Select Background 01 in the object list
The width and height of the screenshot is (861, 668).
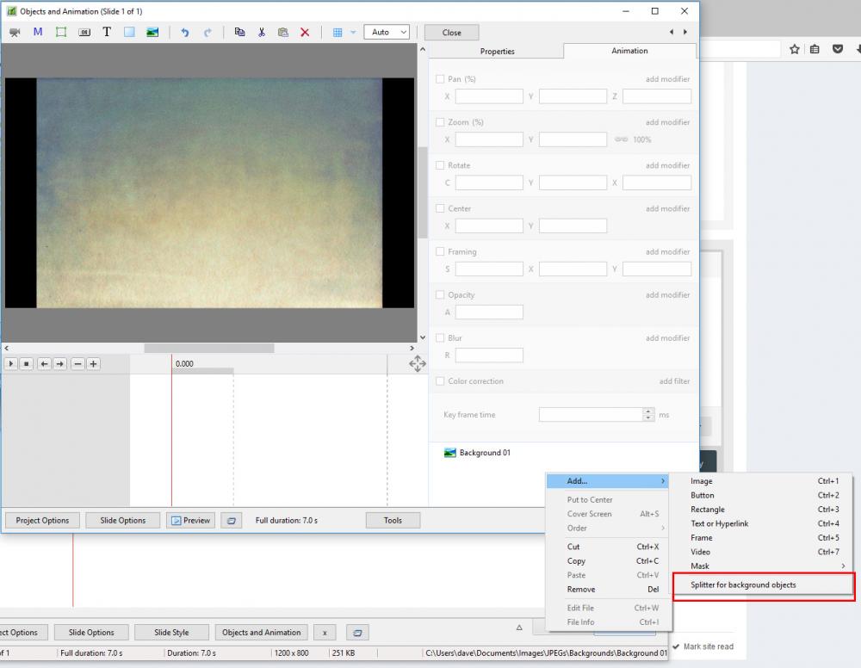pos(484,453)
